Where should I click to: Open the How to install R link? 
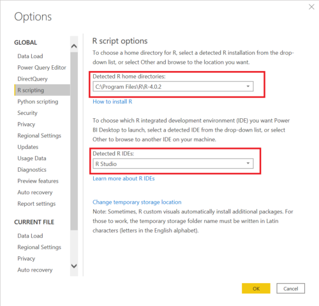tap(112, 102)
